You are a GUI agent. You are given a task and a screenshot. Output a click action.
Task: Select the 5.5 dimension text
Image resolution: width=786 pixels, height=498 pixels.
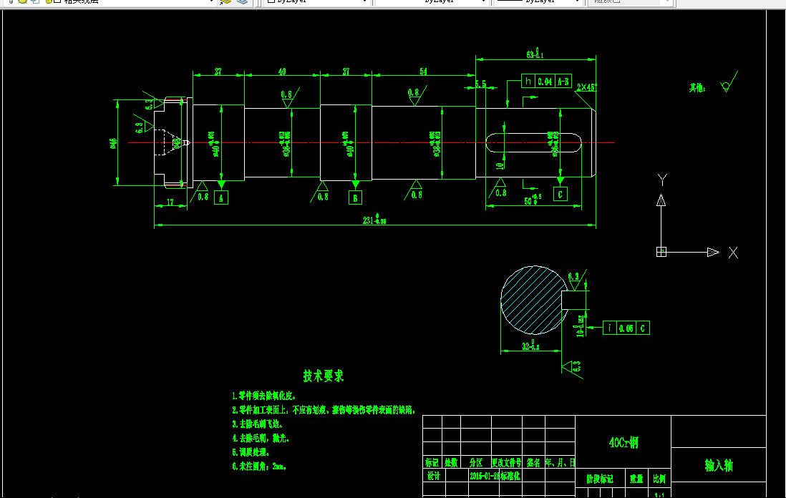481,84
